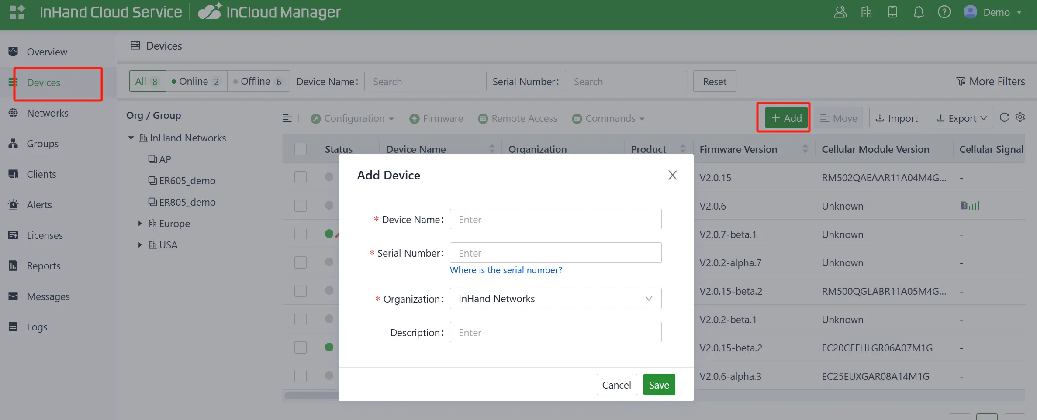Open Overview in the sidebar

pos(47,52)
